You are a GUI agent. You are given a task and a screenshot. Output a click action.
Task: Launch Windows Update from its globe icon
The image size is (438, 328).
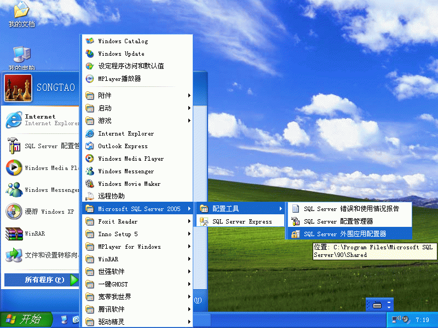point(90,54)
